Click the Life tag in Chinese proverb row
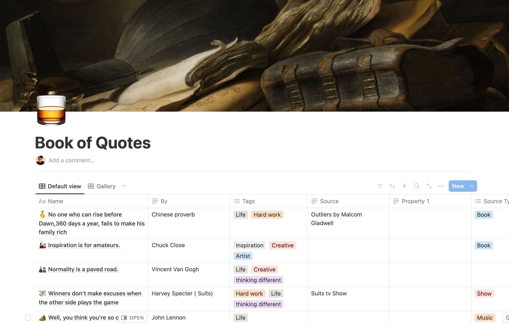 pos(240,215)
